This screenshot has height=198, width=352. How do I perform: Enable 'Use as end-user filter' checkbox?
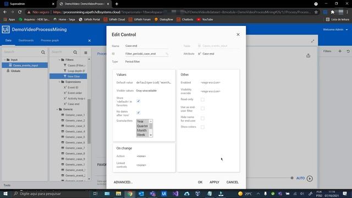pos(202,109)
